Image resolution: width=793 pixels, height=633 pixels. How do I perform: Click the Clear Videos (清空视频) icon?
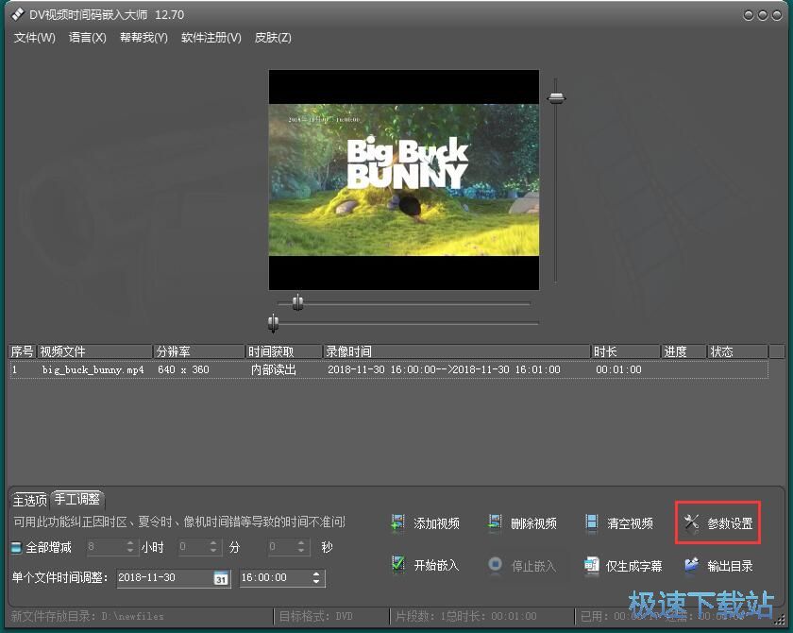[x=591, y=522]
